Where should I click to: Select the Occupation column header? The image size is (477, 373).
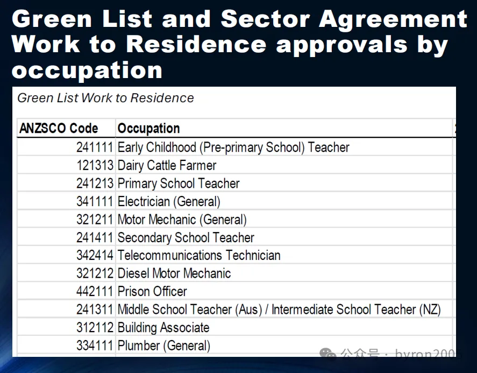click(149, 129)
